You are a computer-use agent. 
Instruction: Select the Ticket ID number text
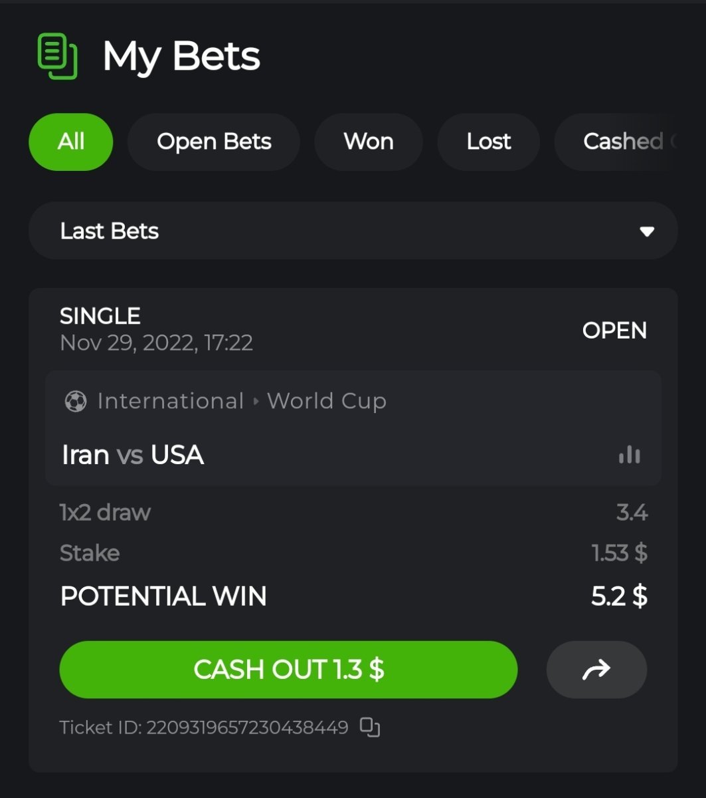pyautogui.click(x=247, y=728)
